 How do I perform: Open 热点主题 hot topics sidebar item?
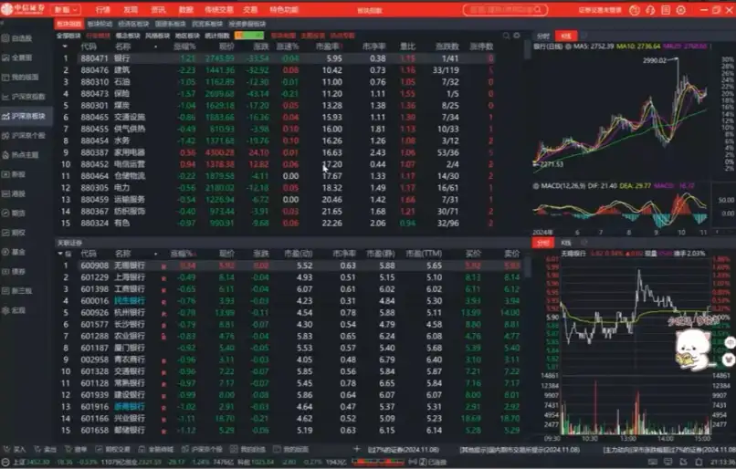(24, 155)
